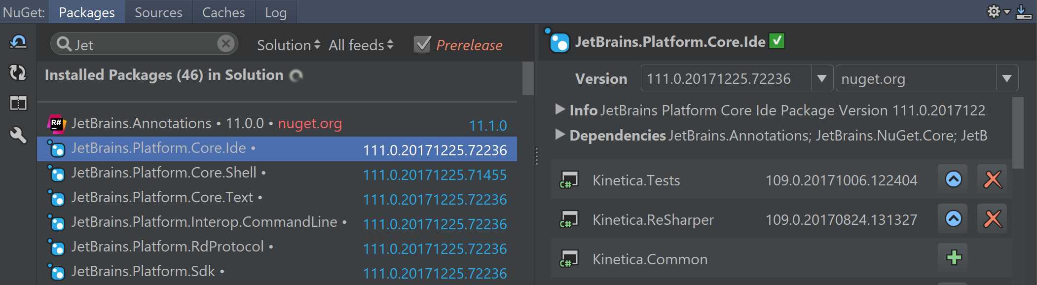Click the Kinetica.Tests C# project icon

[569, 180]
